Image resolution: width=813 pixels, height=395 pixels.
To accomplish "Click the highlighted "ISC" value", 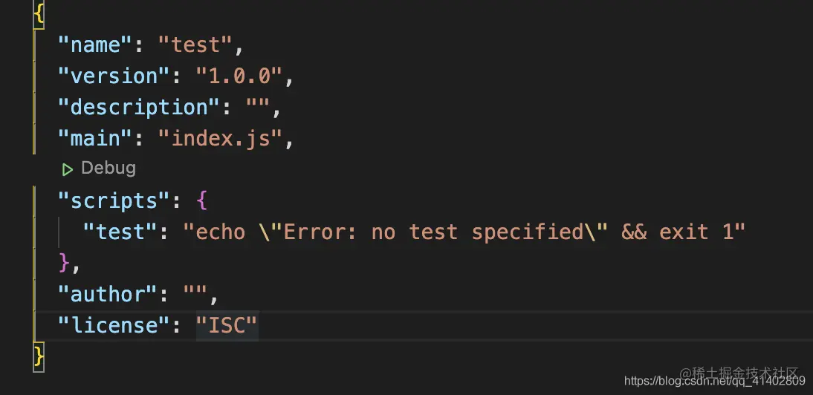I will pos(227,325).
